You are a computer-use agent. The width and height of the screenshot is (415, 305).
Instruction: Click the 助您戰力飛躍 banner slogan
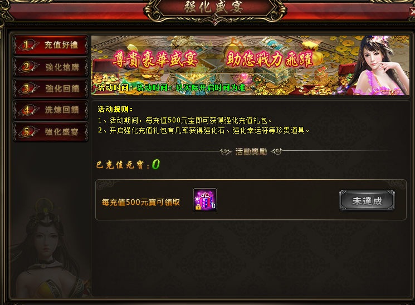click(x=270, y=59)
